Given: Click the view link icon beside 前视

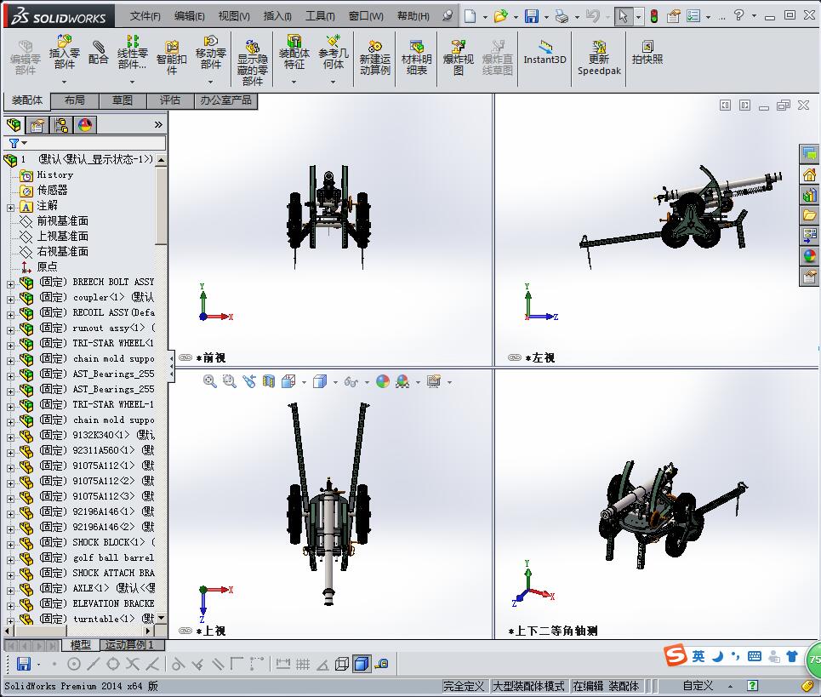Looking at the screenshot, I should pos(185,357).
